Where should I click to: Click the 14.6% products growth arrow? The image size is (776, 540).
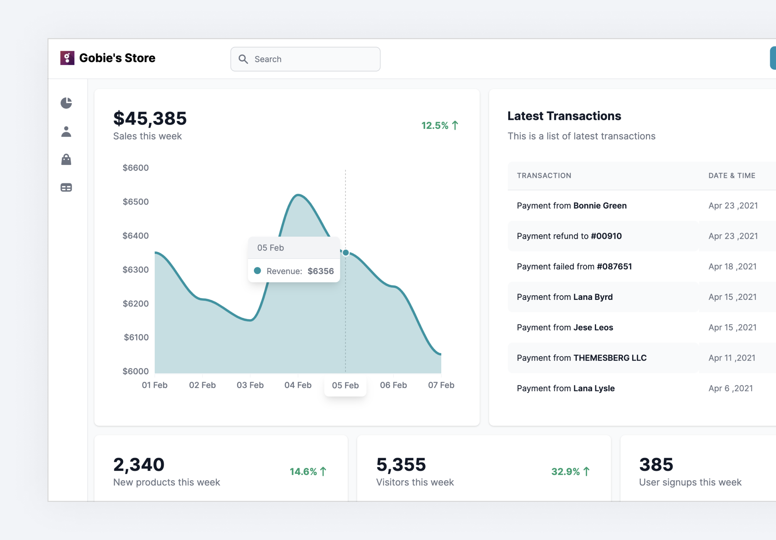[323, 471]
